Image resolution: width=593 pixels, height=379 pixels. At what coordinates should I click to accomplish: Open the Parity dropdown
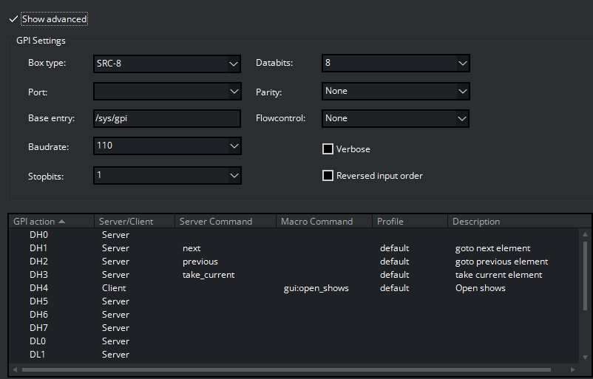(x=396, y=92)
